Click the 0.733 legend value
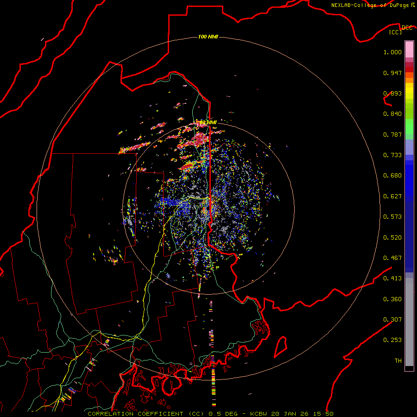The height and width of the screenshot is (417, 417). 392,155
